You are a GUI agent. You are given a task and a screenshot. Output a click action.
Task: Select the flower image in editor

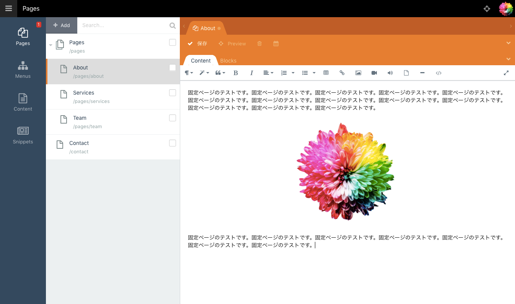point(346,172)
